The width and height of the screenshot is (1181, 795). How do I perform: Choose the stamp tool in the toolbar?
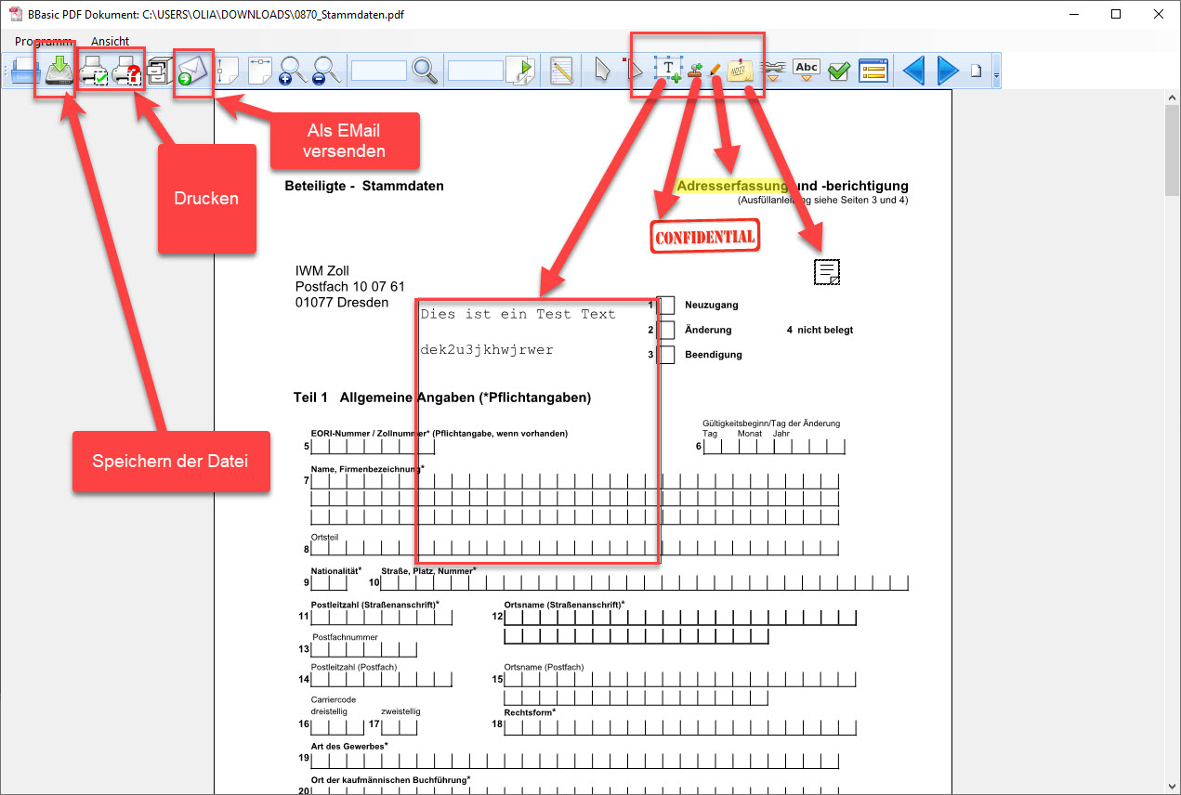point(695,71)
